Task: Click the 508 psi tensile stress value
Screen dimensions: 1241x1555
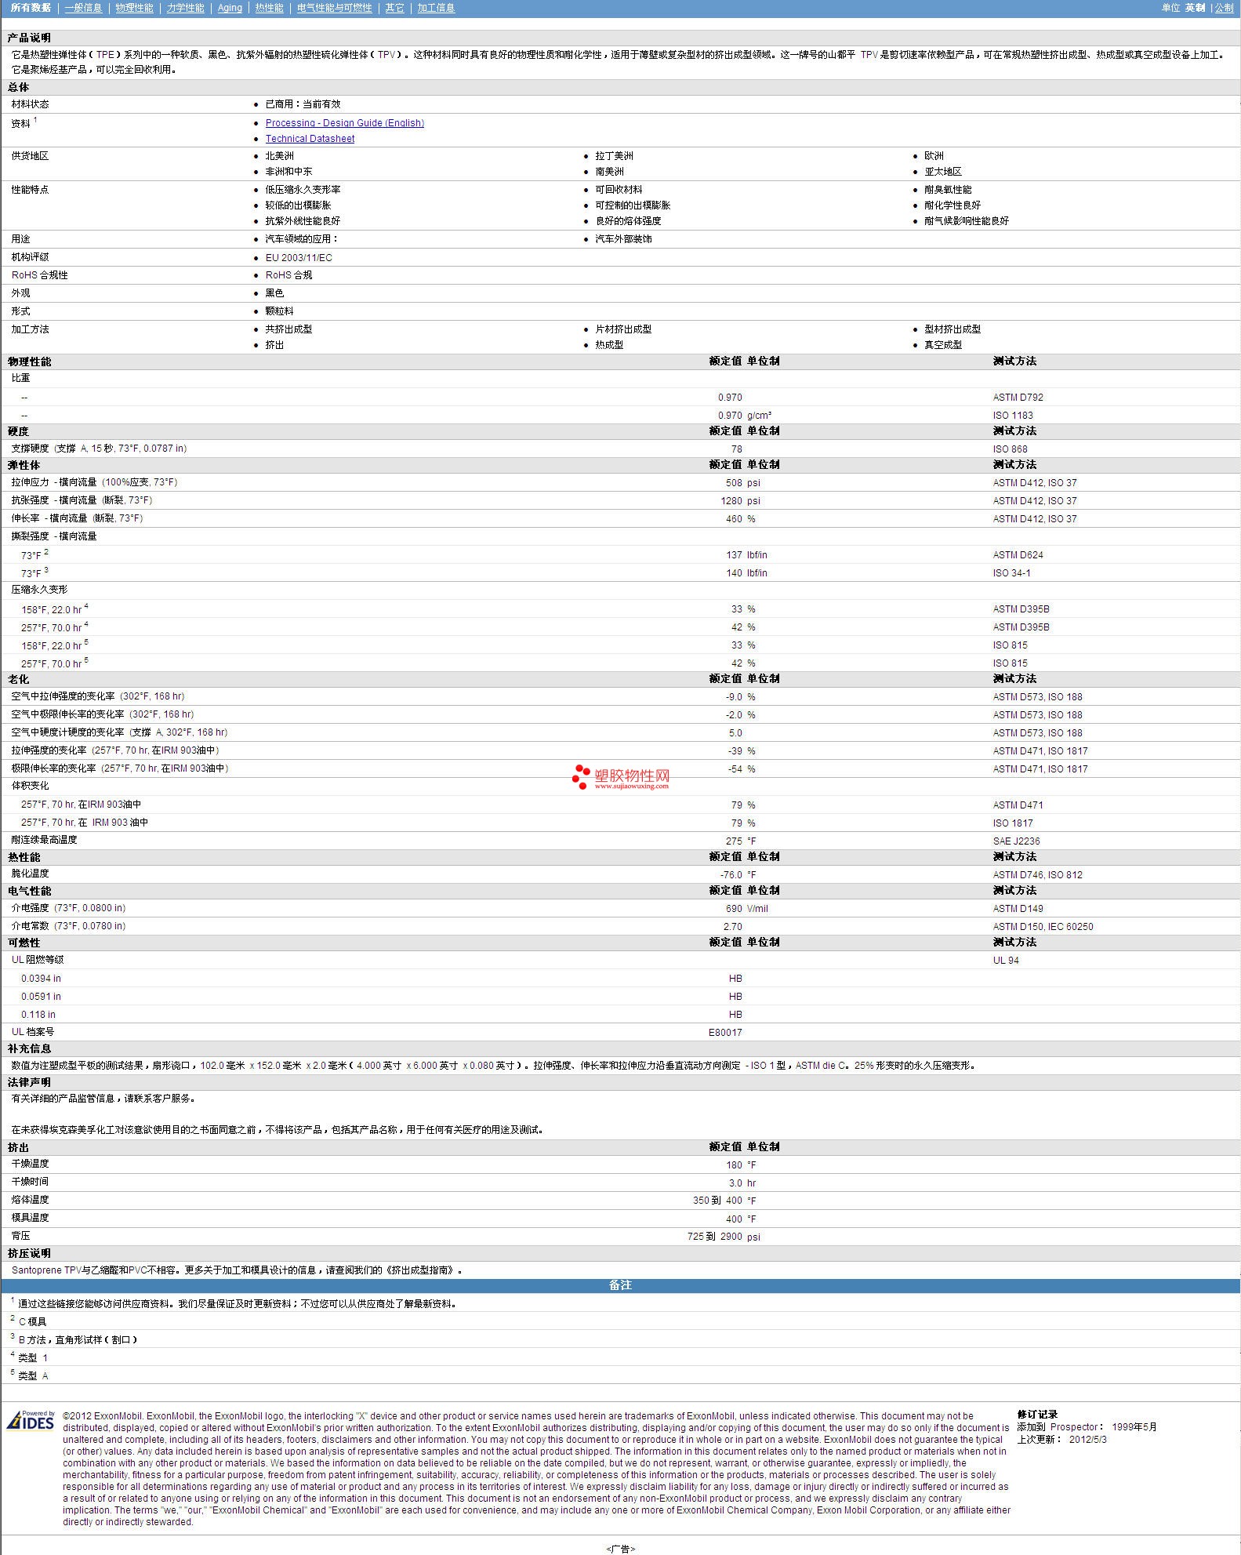Action: 742,483
